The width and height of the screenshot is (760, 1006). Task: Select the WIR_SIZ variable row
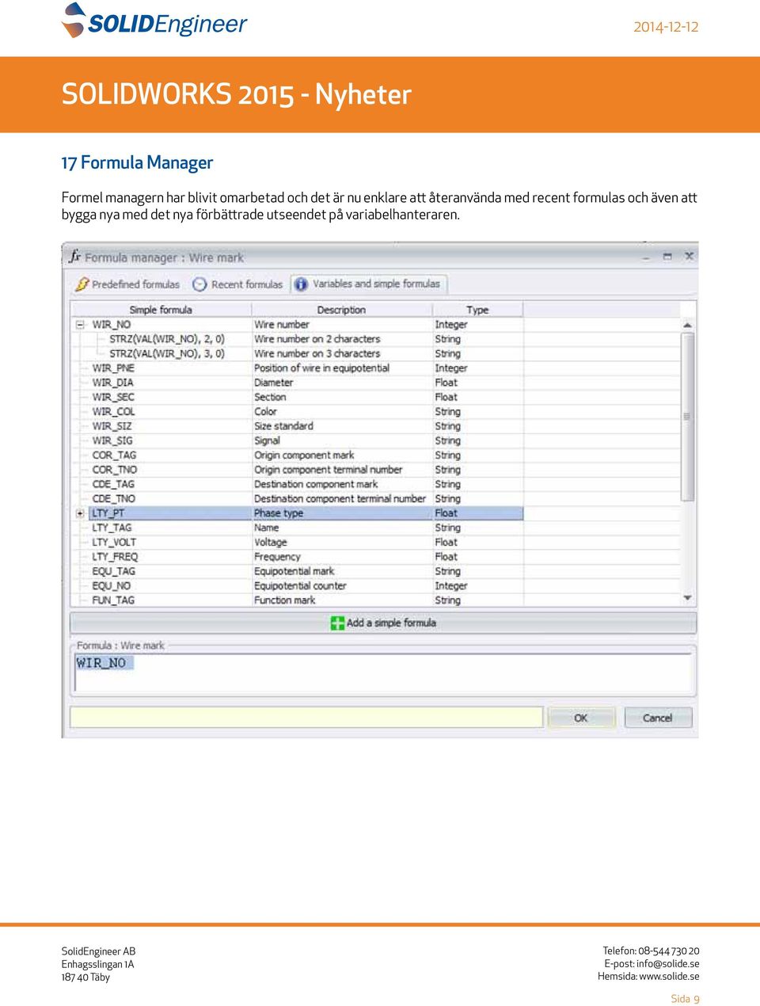coord(298,426)
